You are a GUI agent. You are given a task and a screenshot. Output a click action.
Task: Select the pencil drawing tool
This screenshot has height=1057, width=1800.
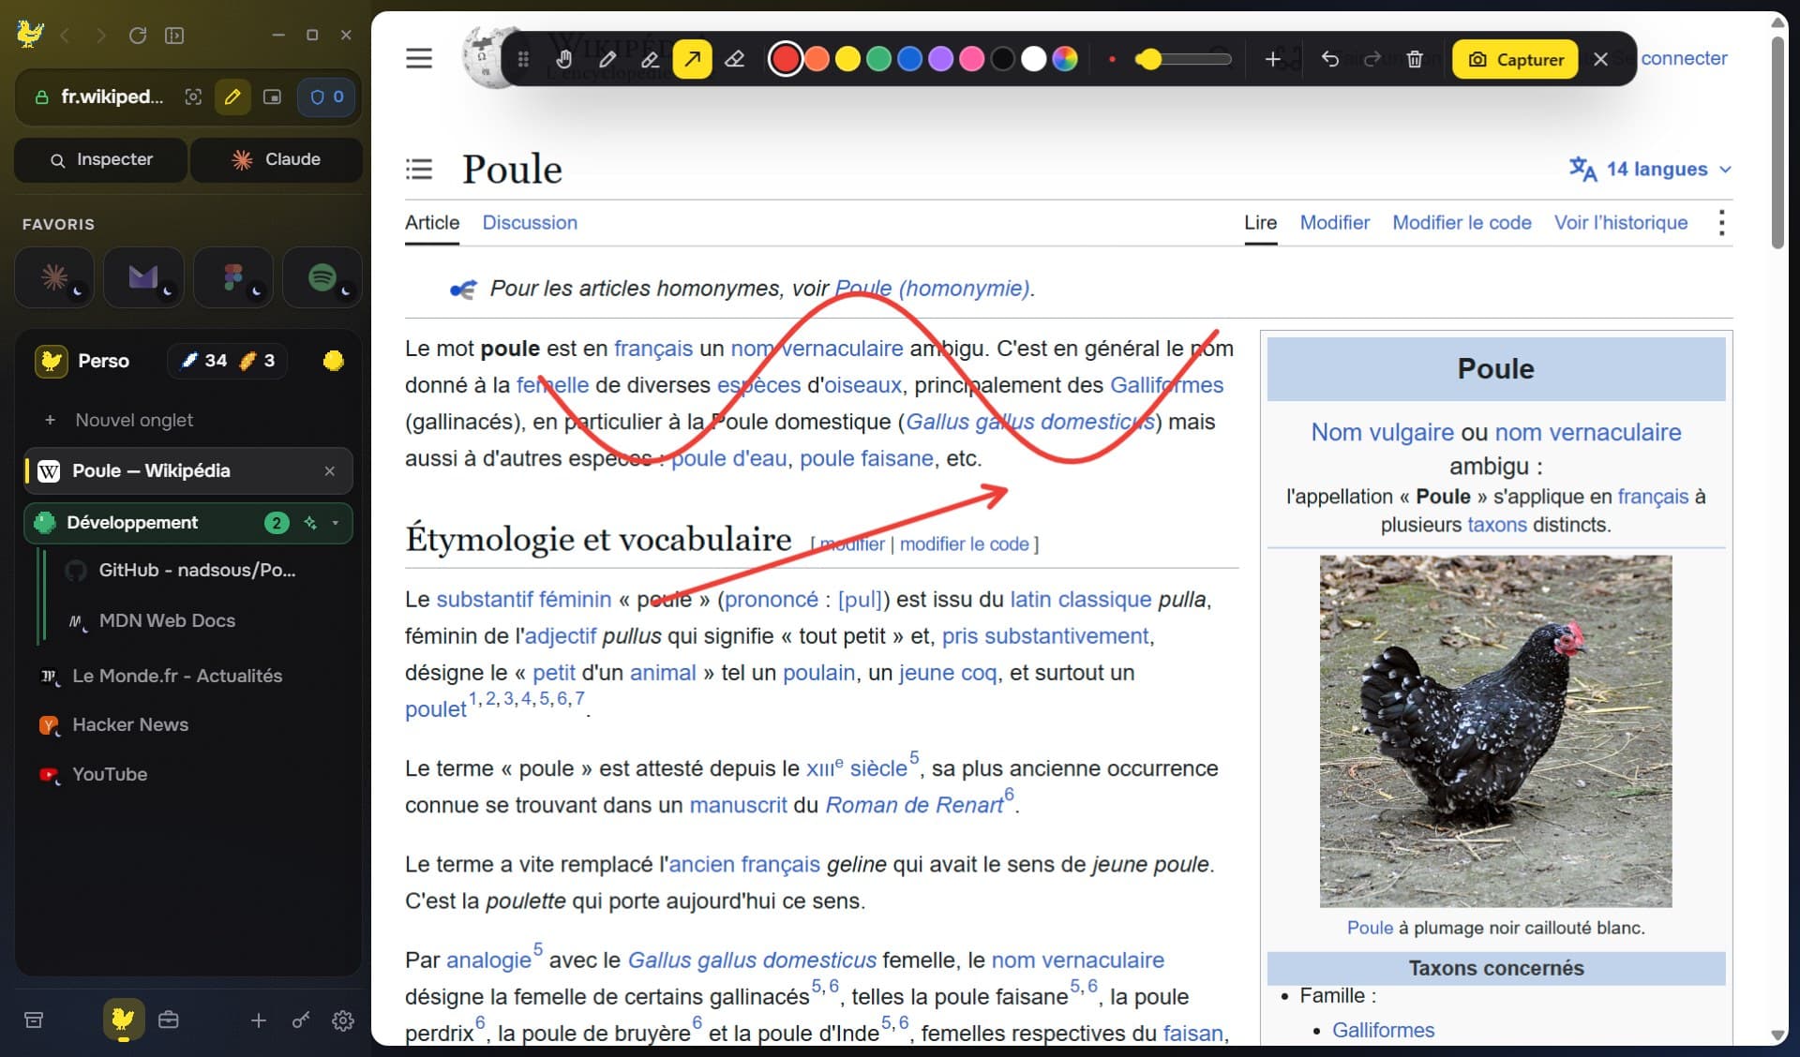(x=607, y=59)
